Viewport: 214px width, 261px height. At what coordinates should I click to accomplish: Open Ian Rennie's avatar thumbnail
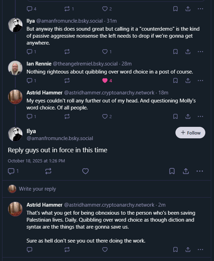pos(15,68)
